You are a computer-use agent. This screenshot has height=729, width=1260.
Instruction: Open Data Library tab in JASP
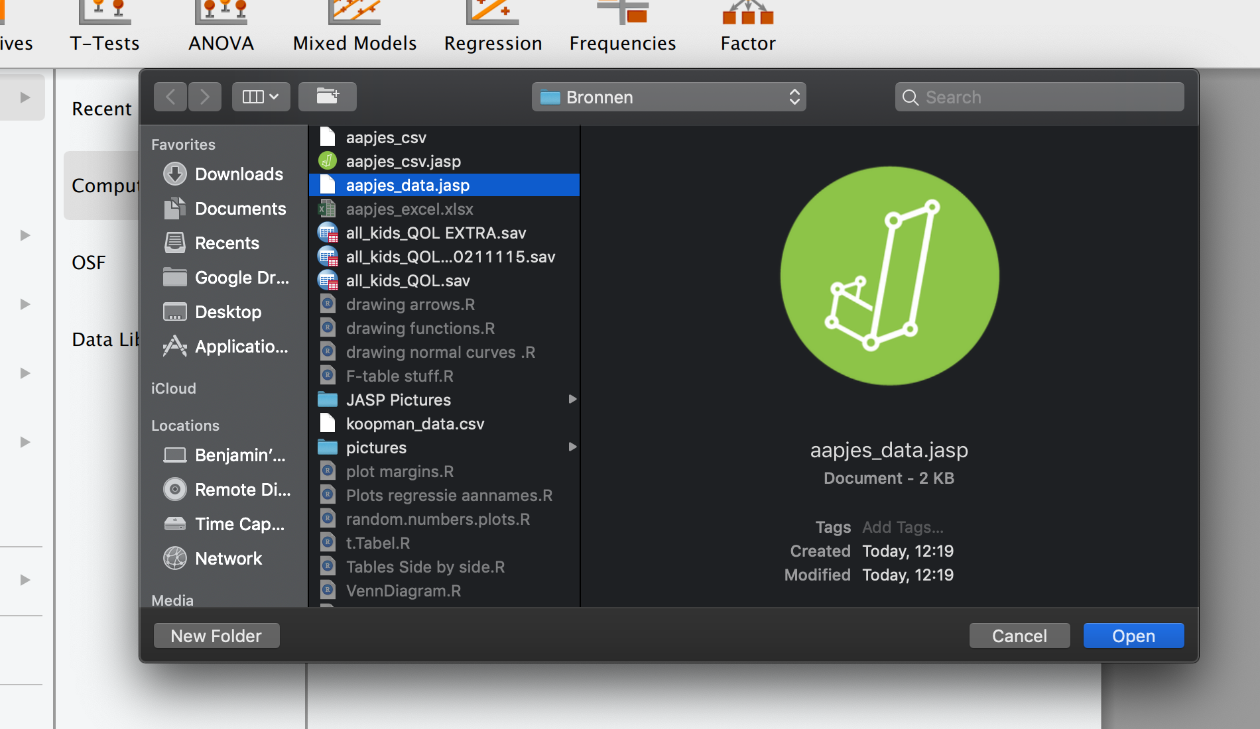[x=101, y=339]
